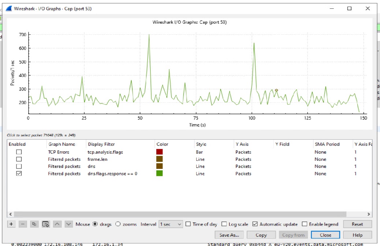Disable the dns.flags.response == 0 graph
The height and width of the screenshot is (246, 380).
(19, 174)
